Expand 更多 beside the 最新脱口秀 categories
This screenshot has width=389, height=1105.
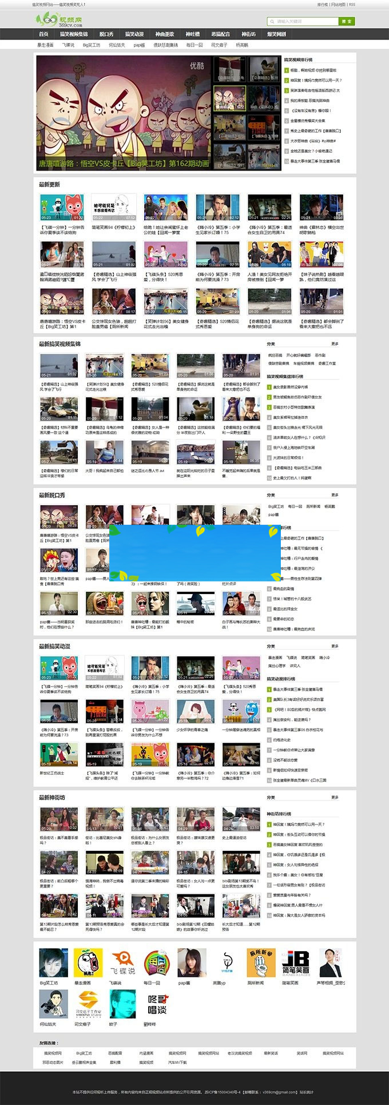(335, 495)
